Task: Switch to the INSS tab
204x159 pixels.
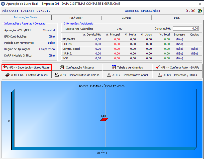Action: coord(177,18)
